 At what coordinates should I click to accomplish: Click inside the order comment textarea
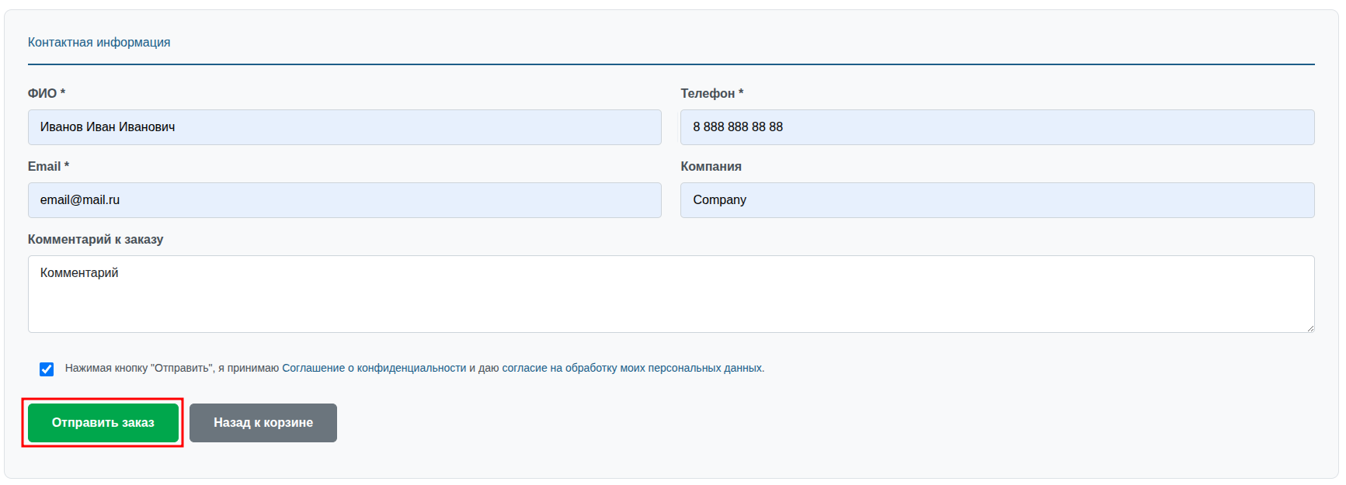(671, 294)
